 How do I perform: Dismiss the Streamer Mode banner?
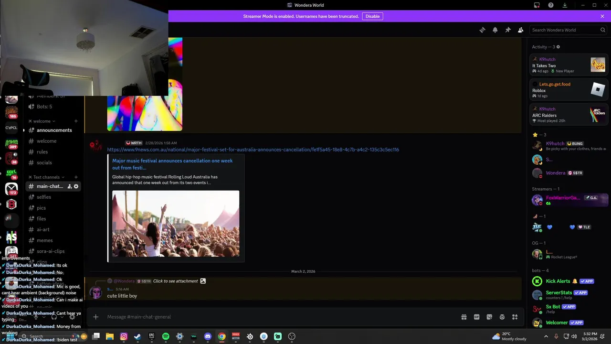click(602, 16)
